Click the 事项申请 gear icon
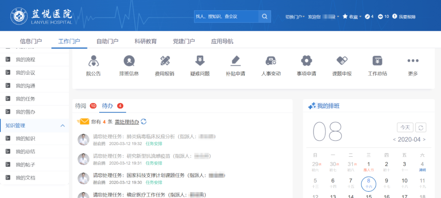Screen dimensions: 441x198 306,61
